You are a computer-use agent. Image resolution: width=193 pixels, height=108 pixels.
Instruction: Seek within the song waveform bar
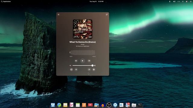pyautogui.click(x=82, y=52)
